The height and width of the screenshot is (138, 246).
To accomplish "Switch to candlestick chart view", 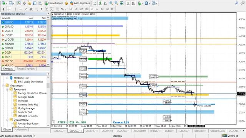I will pos(100,3).
